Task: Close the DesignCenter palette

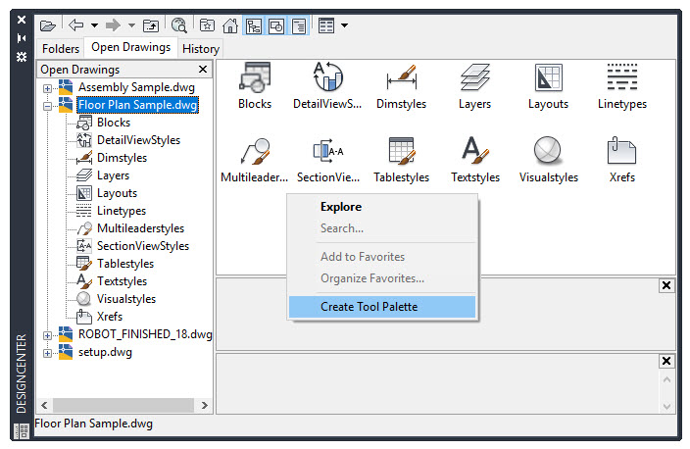Action: [x=22, y=20]
